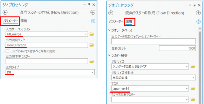Click plus add icon in left pane
This screenshot has height=104, width=204.
click(x=93, y=13)
